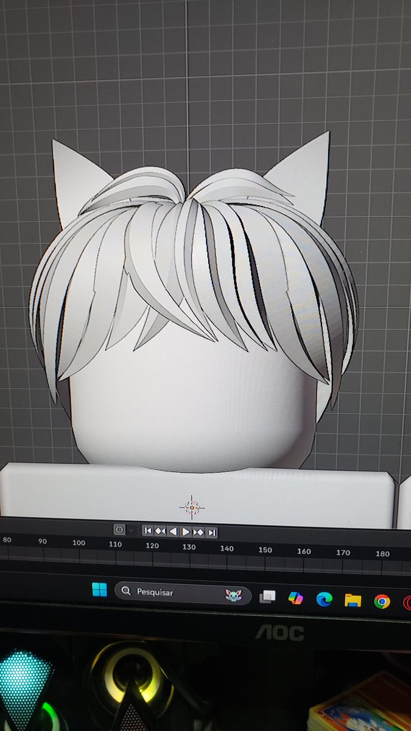
Task: Jump to the timeline start frame
Action: [x=148, y=531]
